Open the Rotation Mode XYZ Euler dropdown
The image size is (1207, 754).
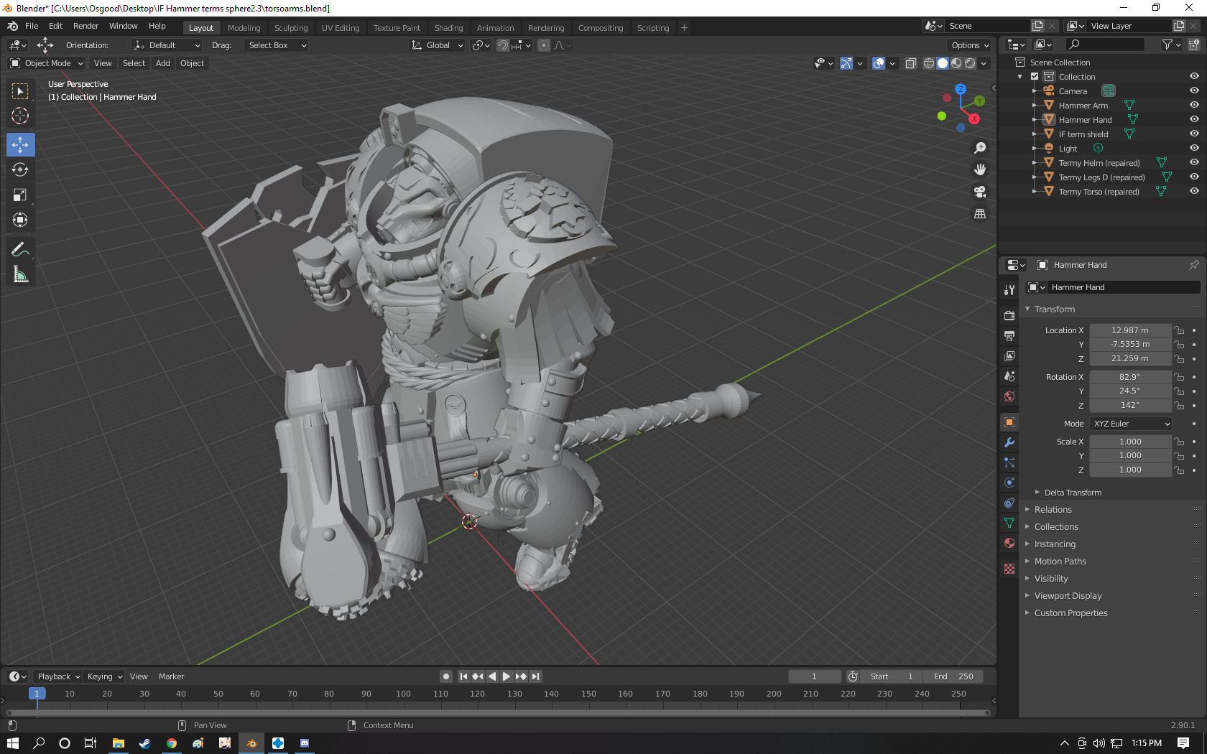[1131, 424]
